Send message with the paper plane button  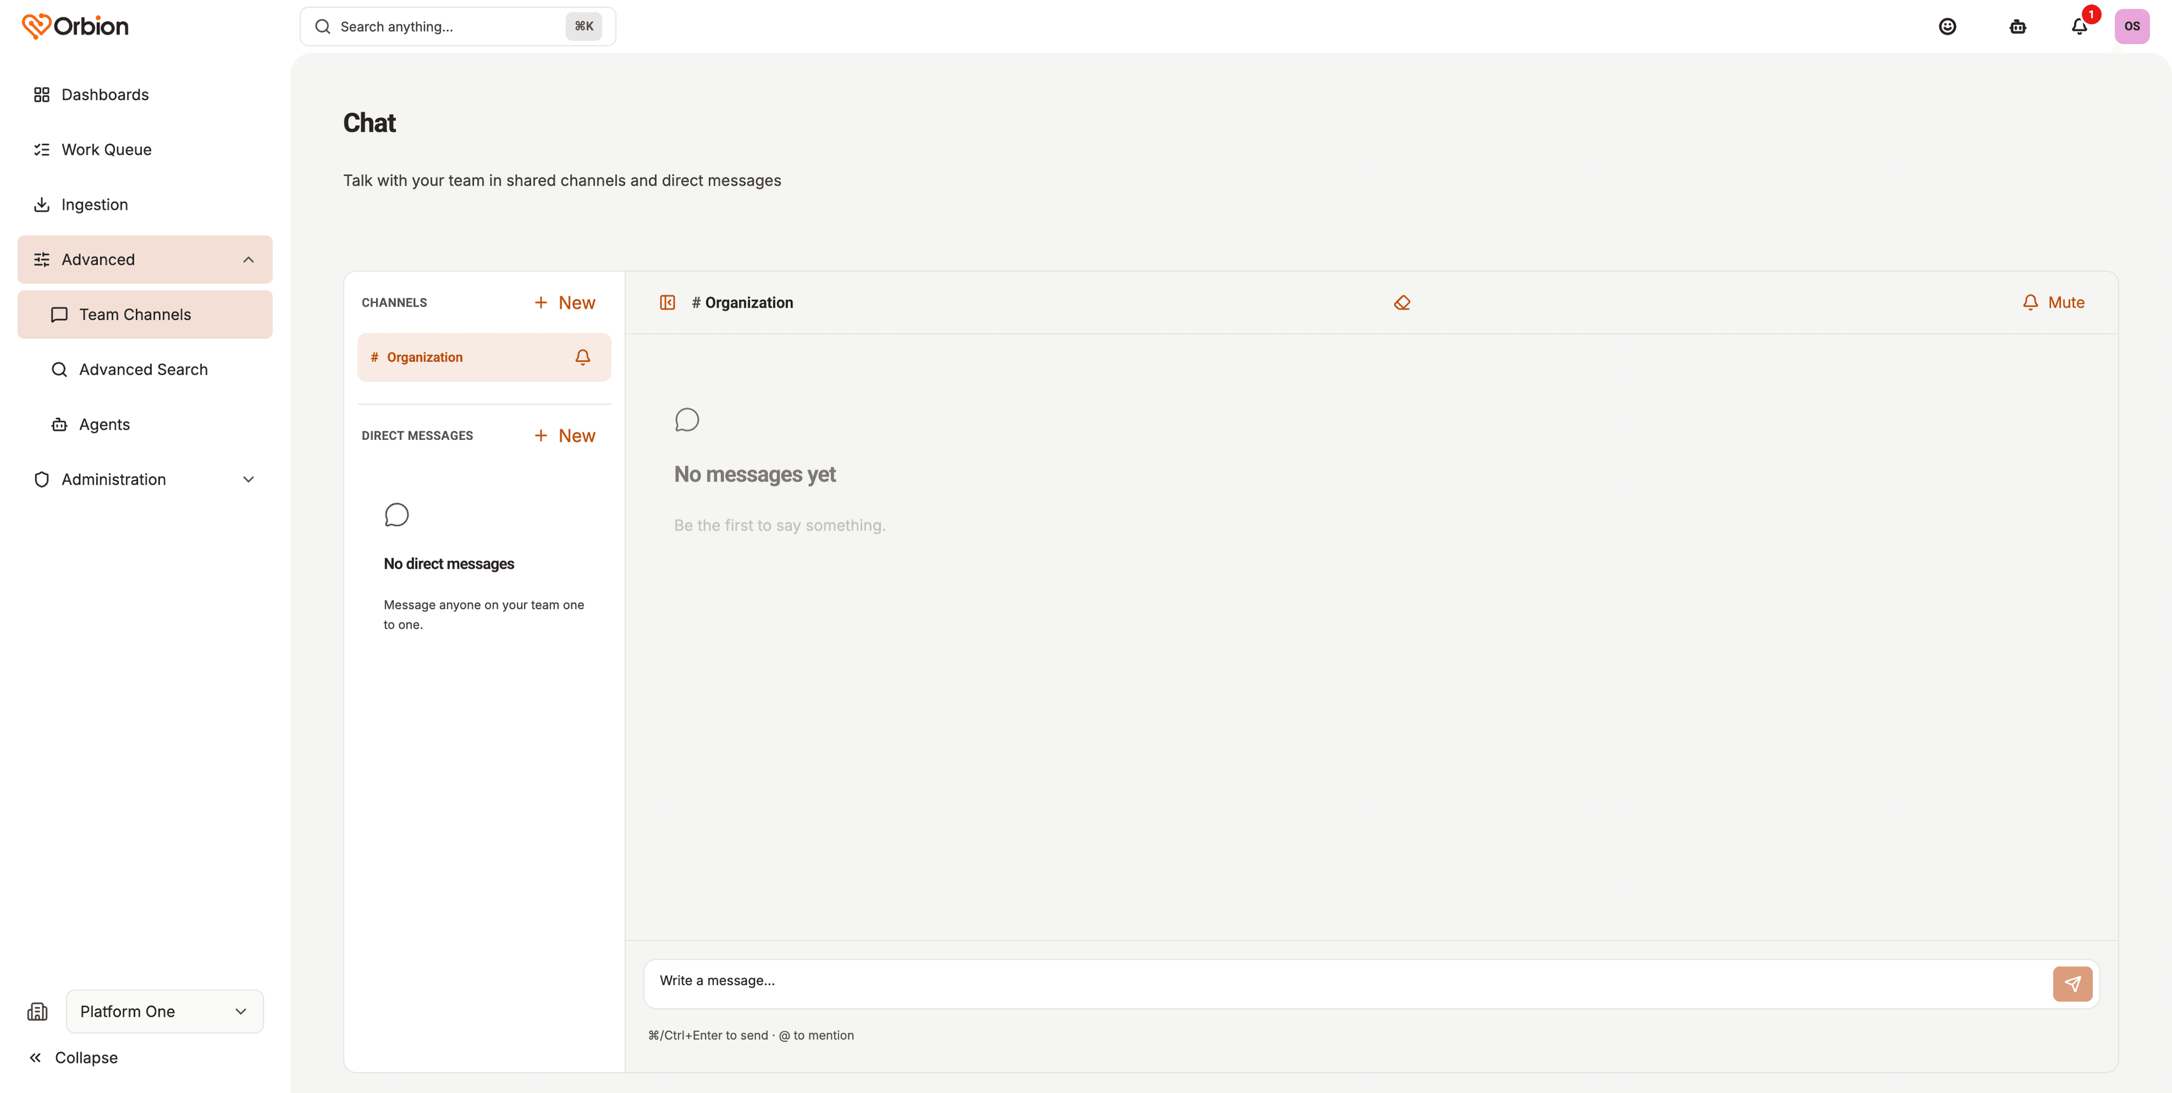pyautogui.click(x=2072, y=983)
